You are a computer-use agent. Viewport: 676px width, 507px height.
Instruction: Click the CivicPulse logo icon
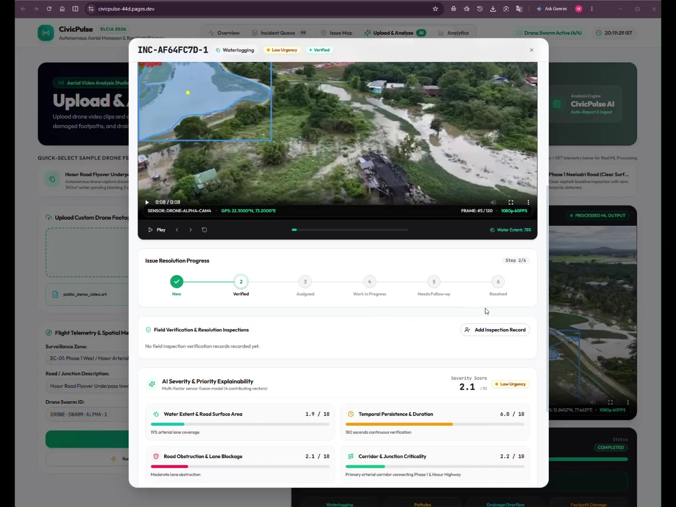(46, 33)
